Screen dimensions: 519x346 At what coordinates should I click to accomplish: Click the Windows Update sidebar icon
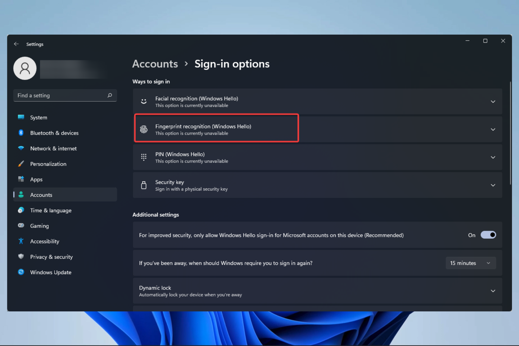click(x=21, y=272)
